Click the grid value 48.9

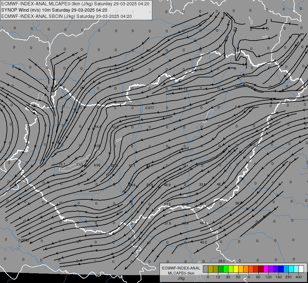click(167, 185)
